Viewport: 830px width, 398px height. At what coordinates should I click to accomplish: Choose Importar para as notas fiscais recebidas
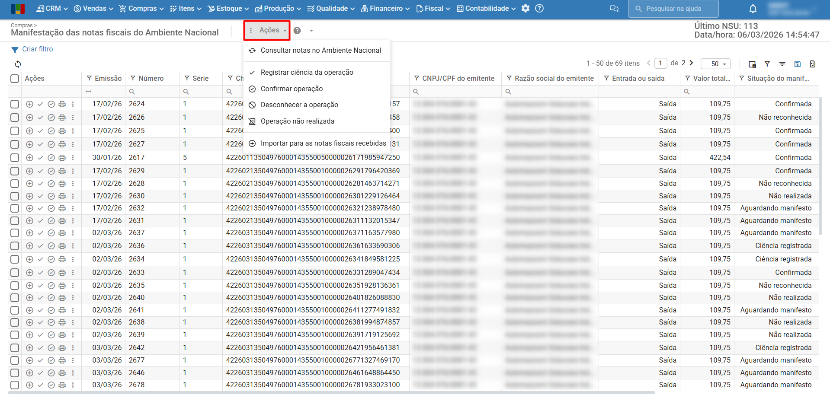(317, 143)
